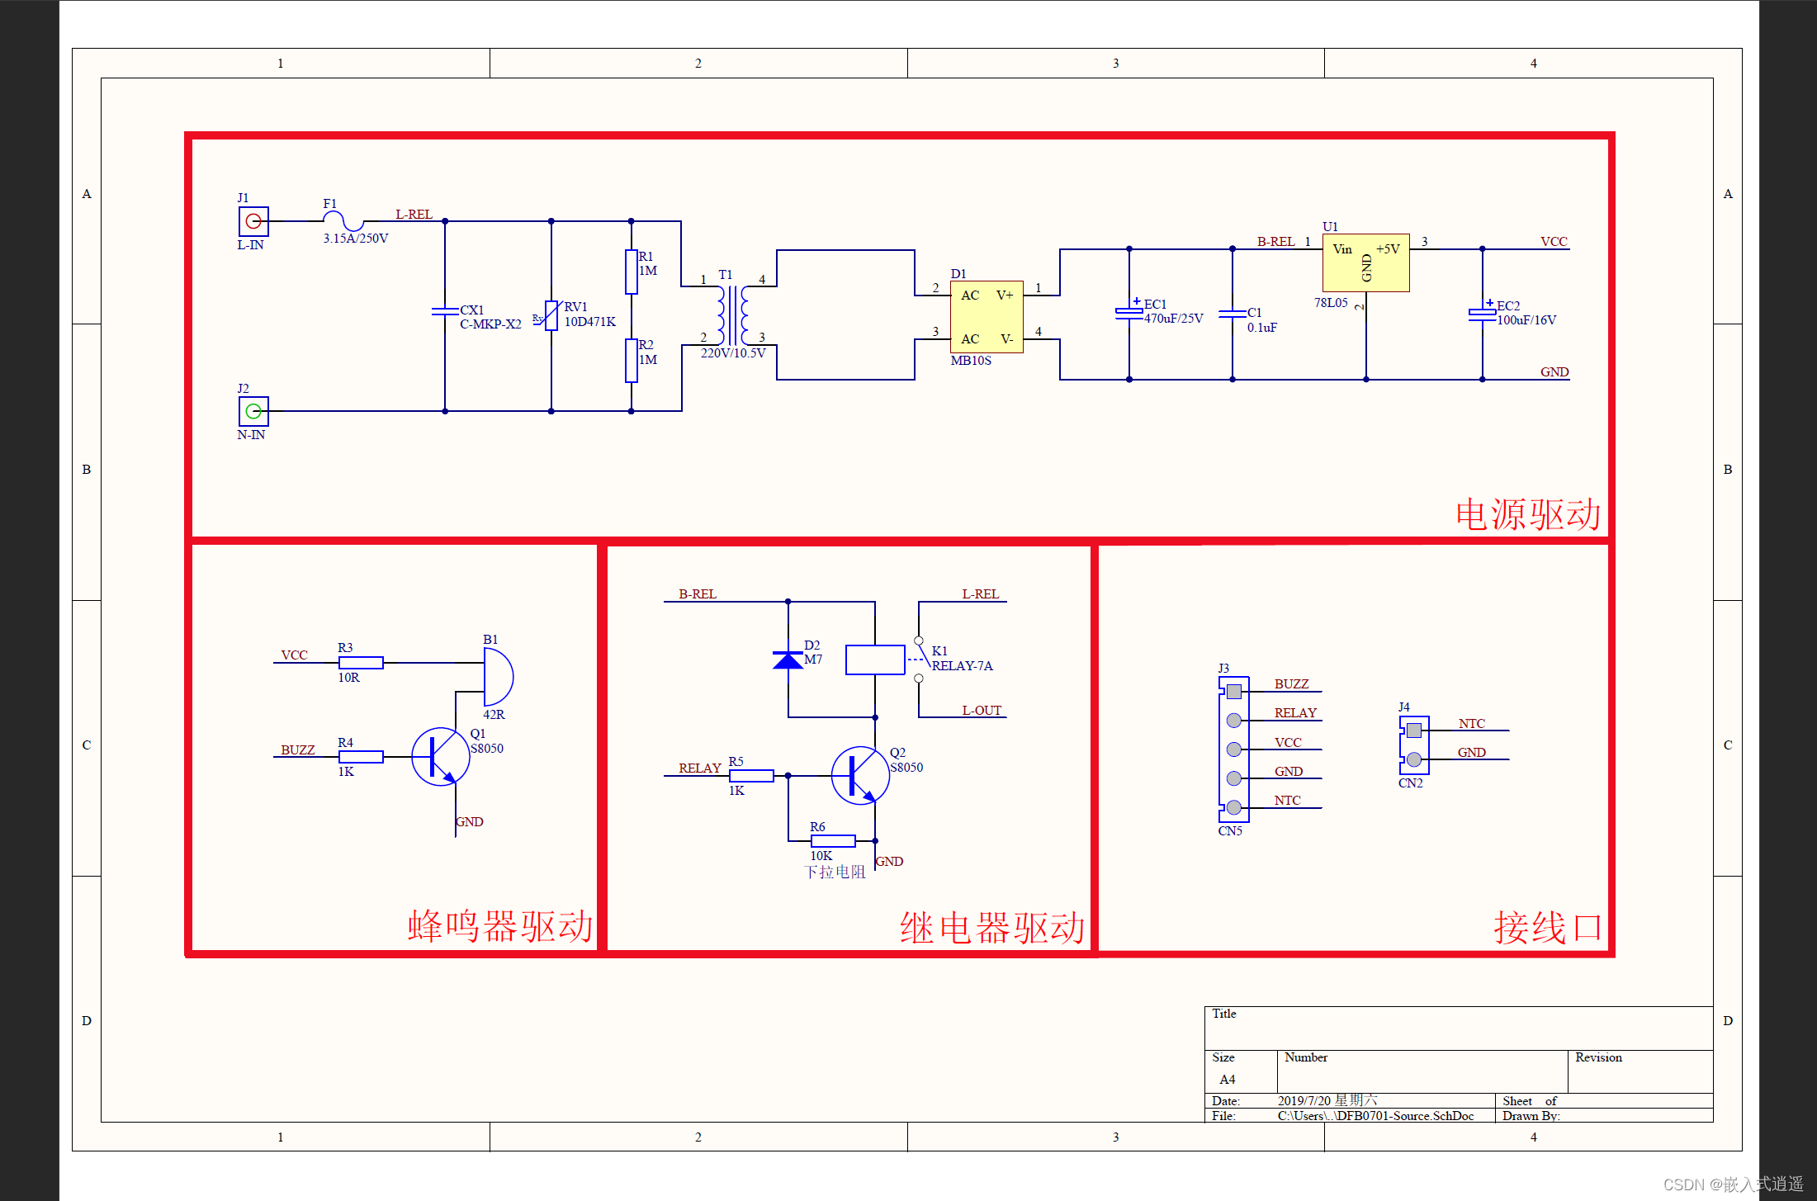Select resistor R2 1M symbol

(632, 360)
